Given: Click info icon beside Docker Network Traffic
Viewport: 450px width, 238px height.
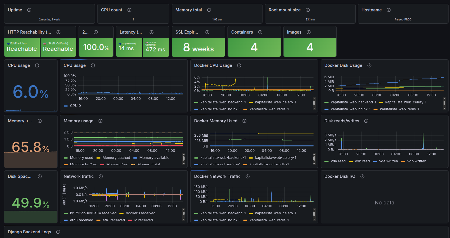Looking at the screenshot, I should (x=248, y=176).
